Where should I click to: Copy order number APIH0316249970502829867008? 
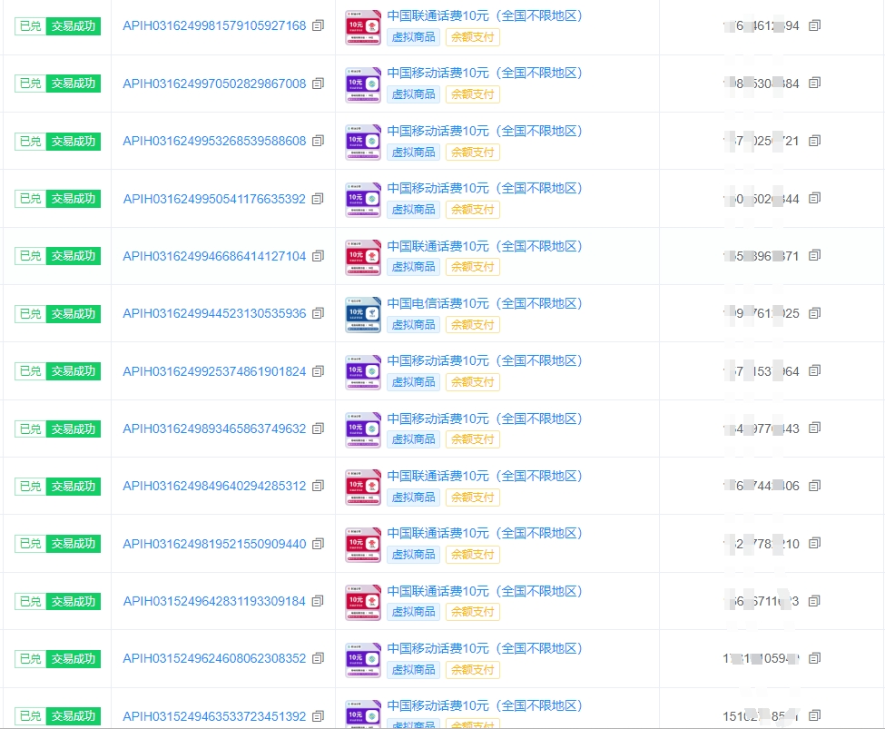(319, 84)
